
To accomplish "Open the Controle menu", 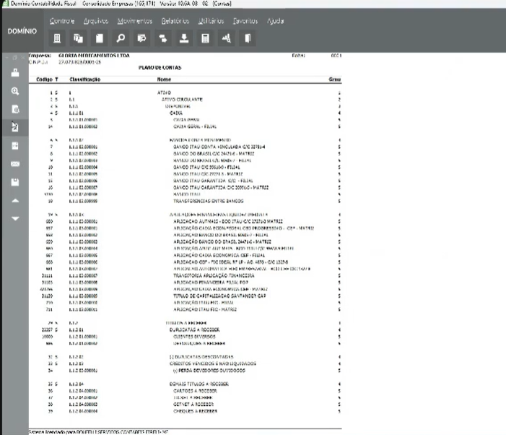I will coord(62,21).
